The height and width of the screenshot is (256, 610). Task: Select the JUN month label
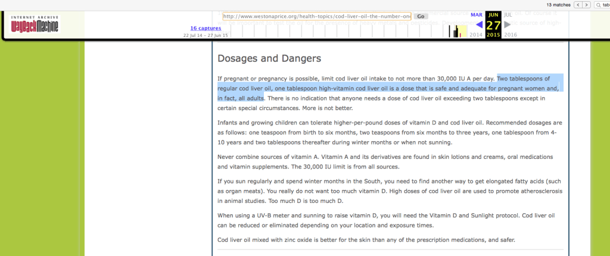coord(493,14)
